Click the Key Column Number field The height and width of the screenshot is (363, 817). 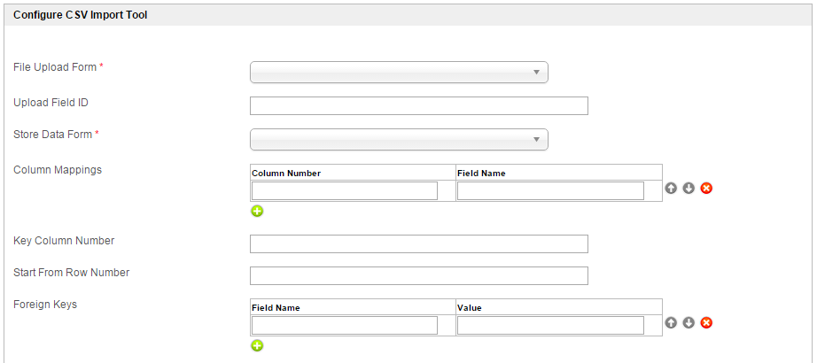coord(418,244)
